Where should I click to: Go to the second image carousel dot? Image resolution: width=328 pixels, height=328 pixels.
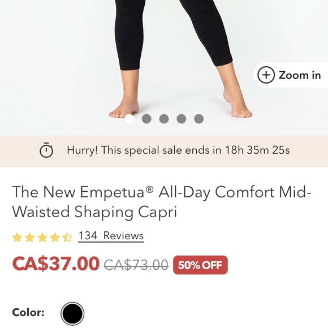pos(146,119)
